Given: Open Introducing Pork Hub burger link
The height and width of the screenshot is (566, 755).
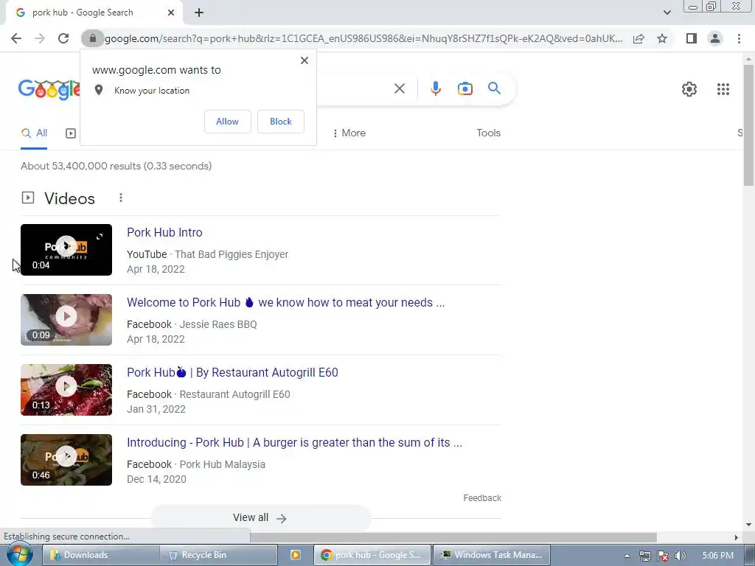Looking at the screenshot, I should pos(294,442).
